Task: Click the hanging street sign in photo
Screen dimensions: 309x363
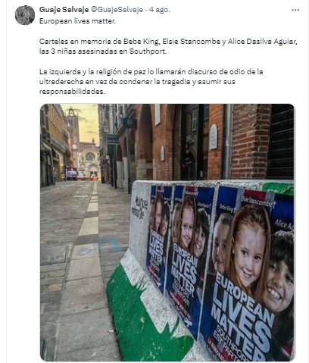Action: [x=113, y=139]
